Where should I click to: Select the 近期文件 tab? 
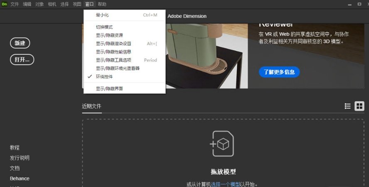click(x=91, y=106)
